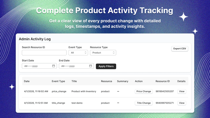Export the log with Export CSV
210x118 pixels.
(180, 49)
